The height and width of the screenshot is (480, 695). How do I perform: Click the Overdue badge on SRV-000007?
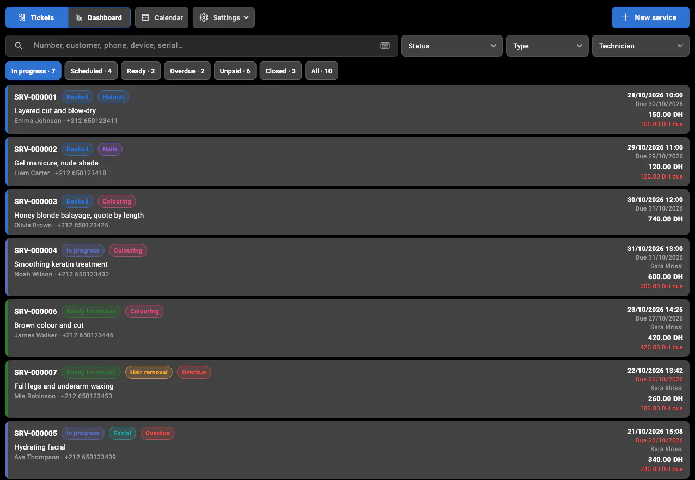pos(194,372)
